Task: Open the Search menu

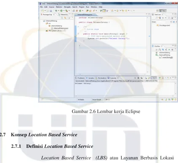Action: pos(75,7)
